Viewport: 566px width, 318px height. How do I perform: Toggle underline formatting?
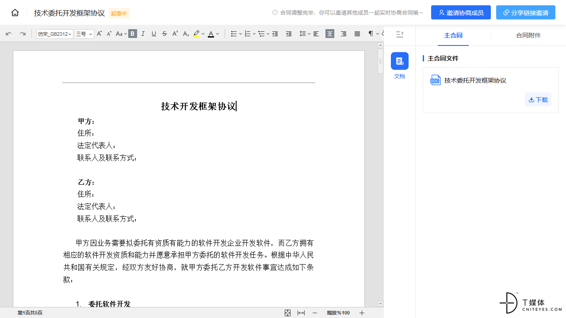pyautogui.click(x=154, y=34)
